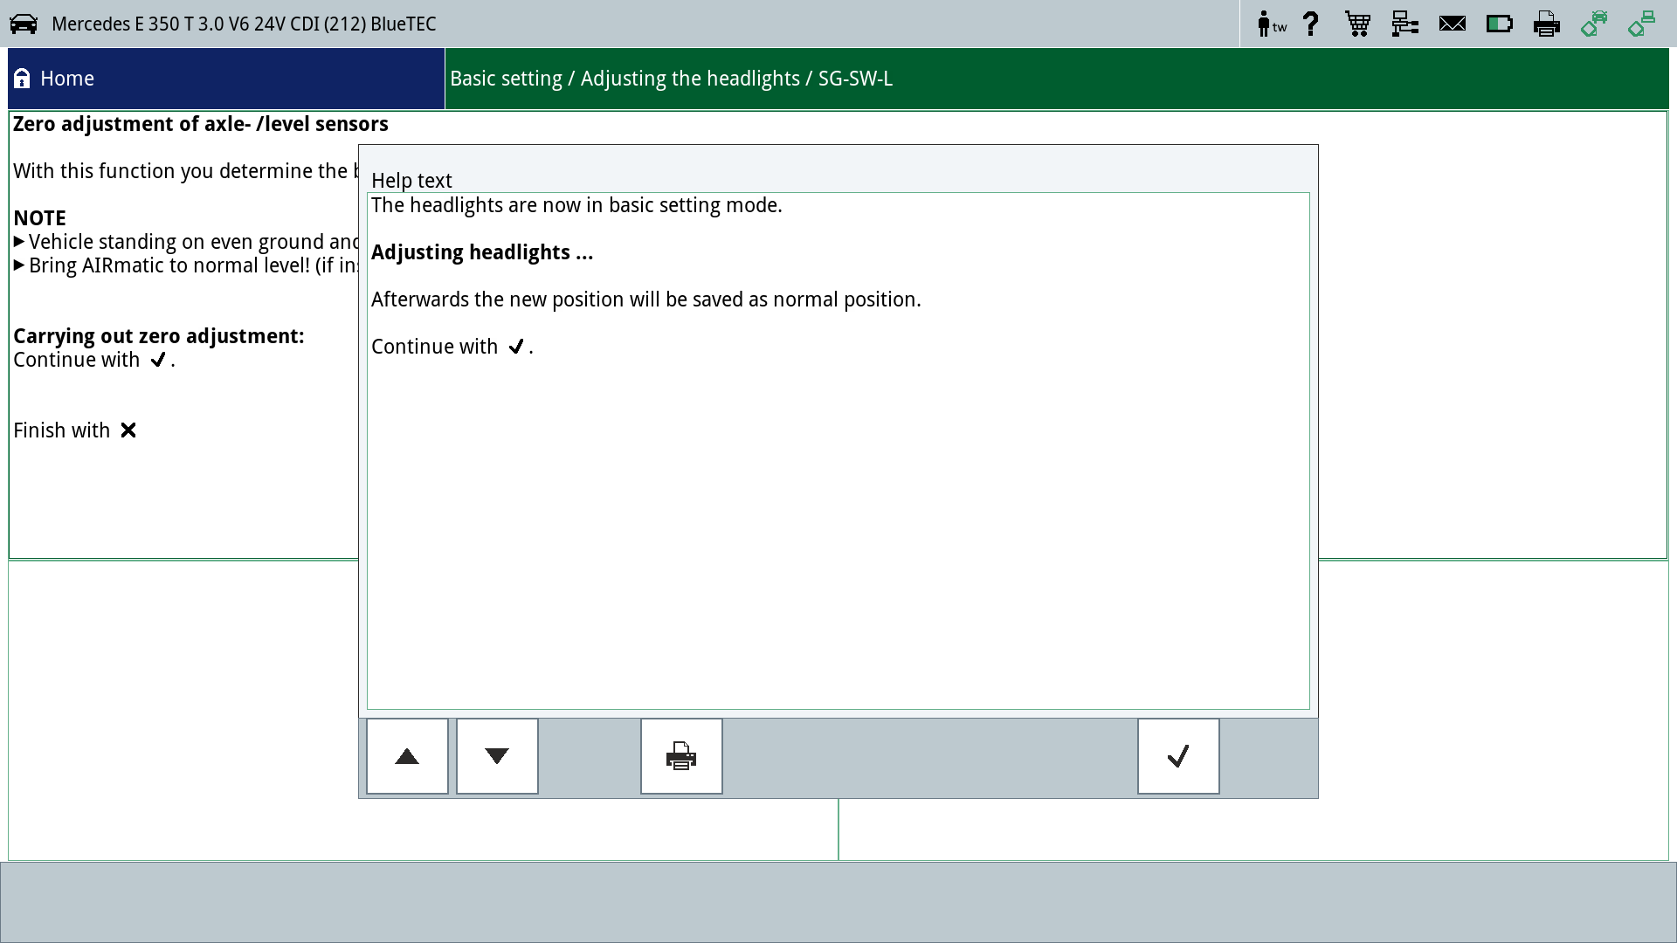Open help via the question mark icon

(x=1310, y=24)
